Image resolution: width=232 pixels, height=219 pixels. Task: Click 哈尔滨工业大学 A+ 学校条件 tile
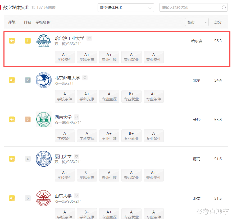point(65,57)
